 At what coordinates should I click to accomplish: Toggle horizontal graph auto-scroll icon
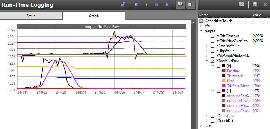[x=180, y=5]
